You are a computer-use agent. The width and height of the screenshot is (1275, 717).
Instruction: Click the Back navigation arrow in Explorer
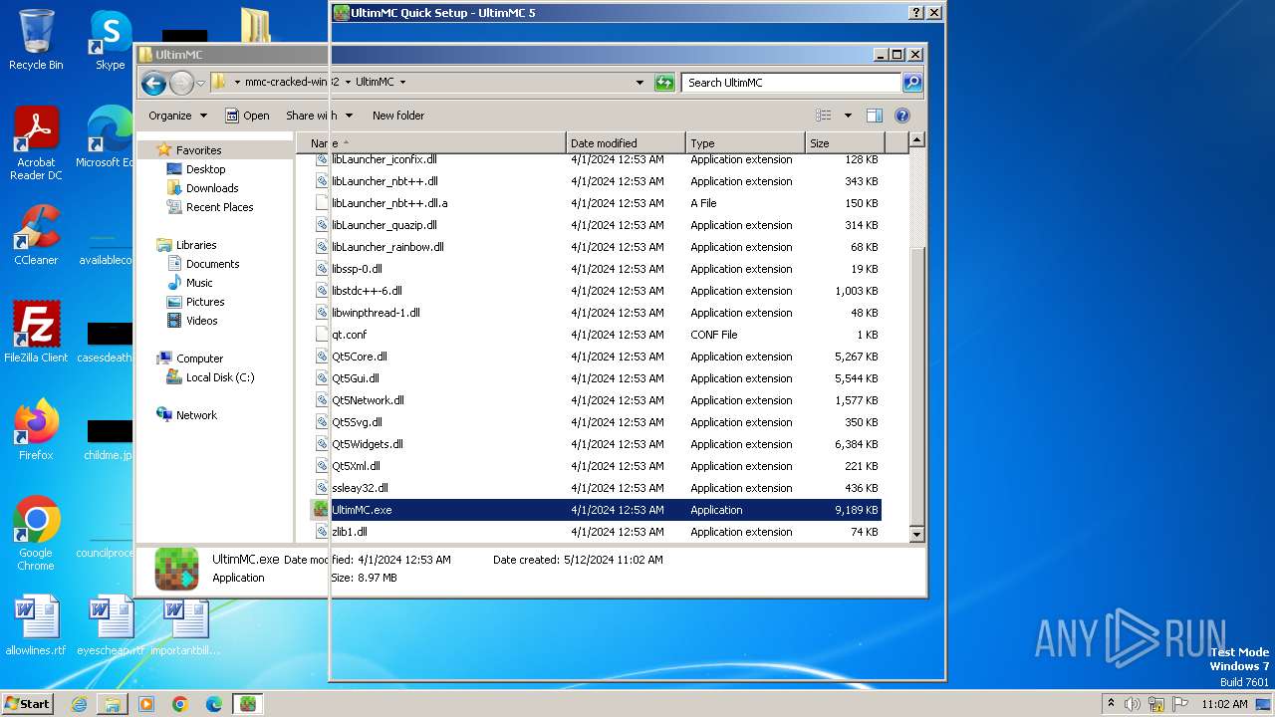(x=153, y=83)
